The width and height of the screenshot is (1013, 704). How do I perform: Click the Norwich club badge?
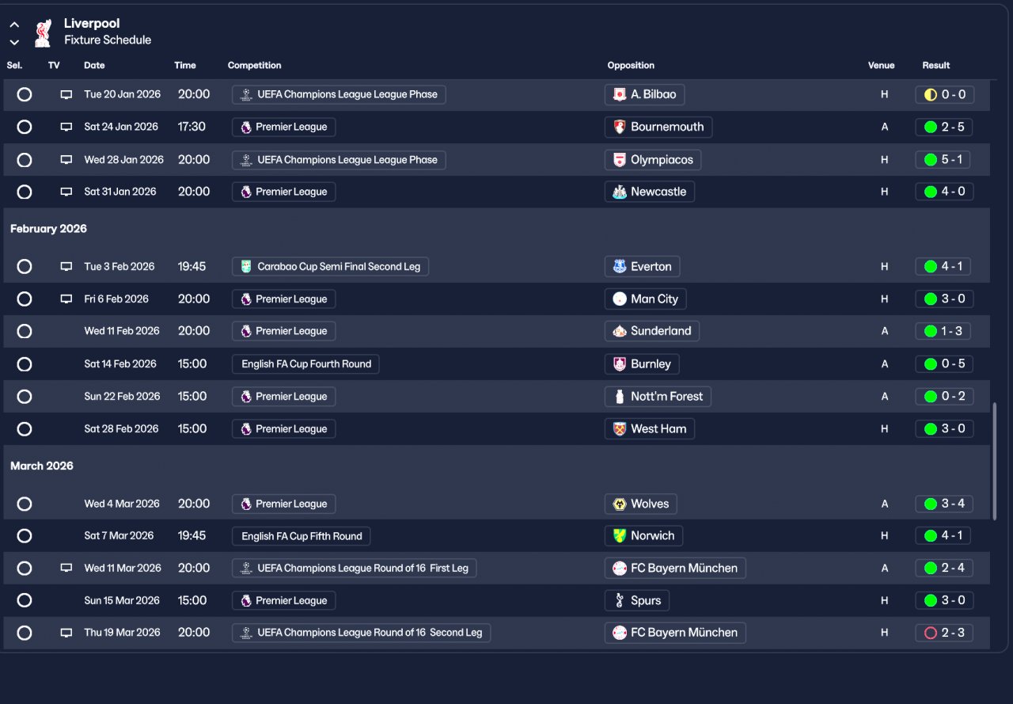[x=620, y=536]
